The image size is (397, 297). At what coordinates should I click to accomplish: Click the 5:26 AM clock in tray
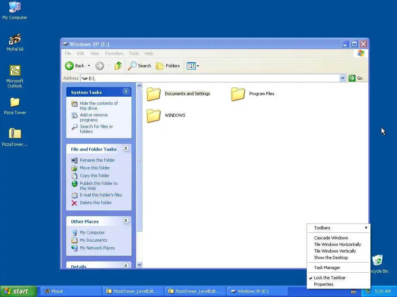point(383,292)
